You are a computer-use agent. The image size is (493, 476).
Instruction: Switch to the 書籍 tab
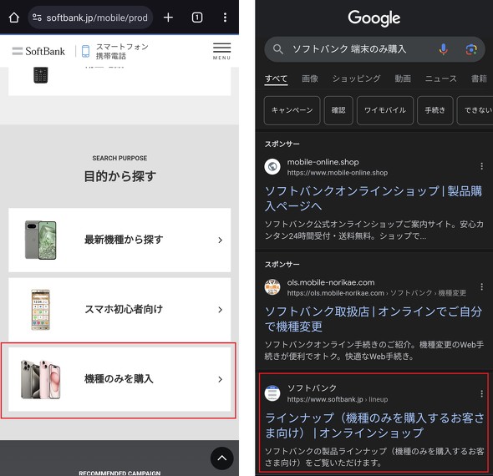click(x=479, y=78)
